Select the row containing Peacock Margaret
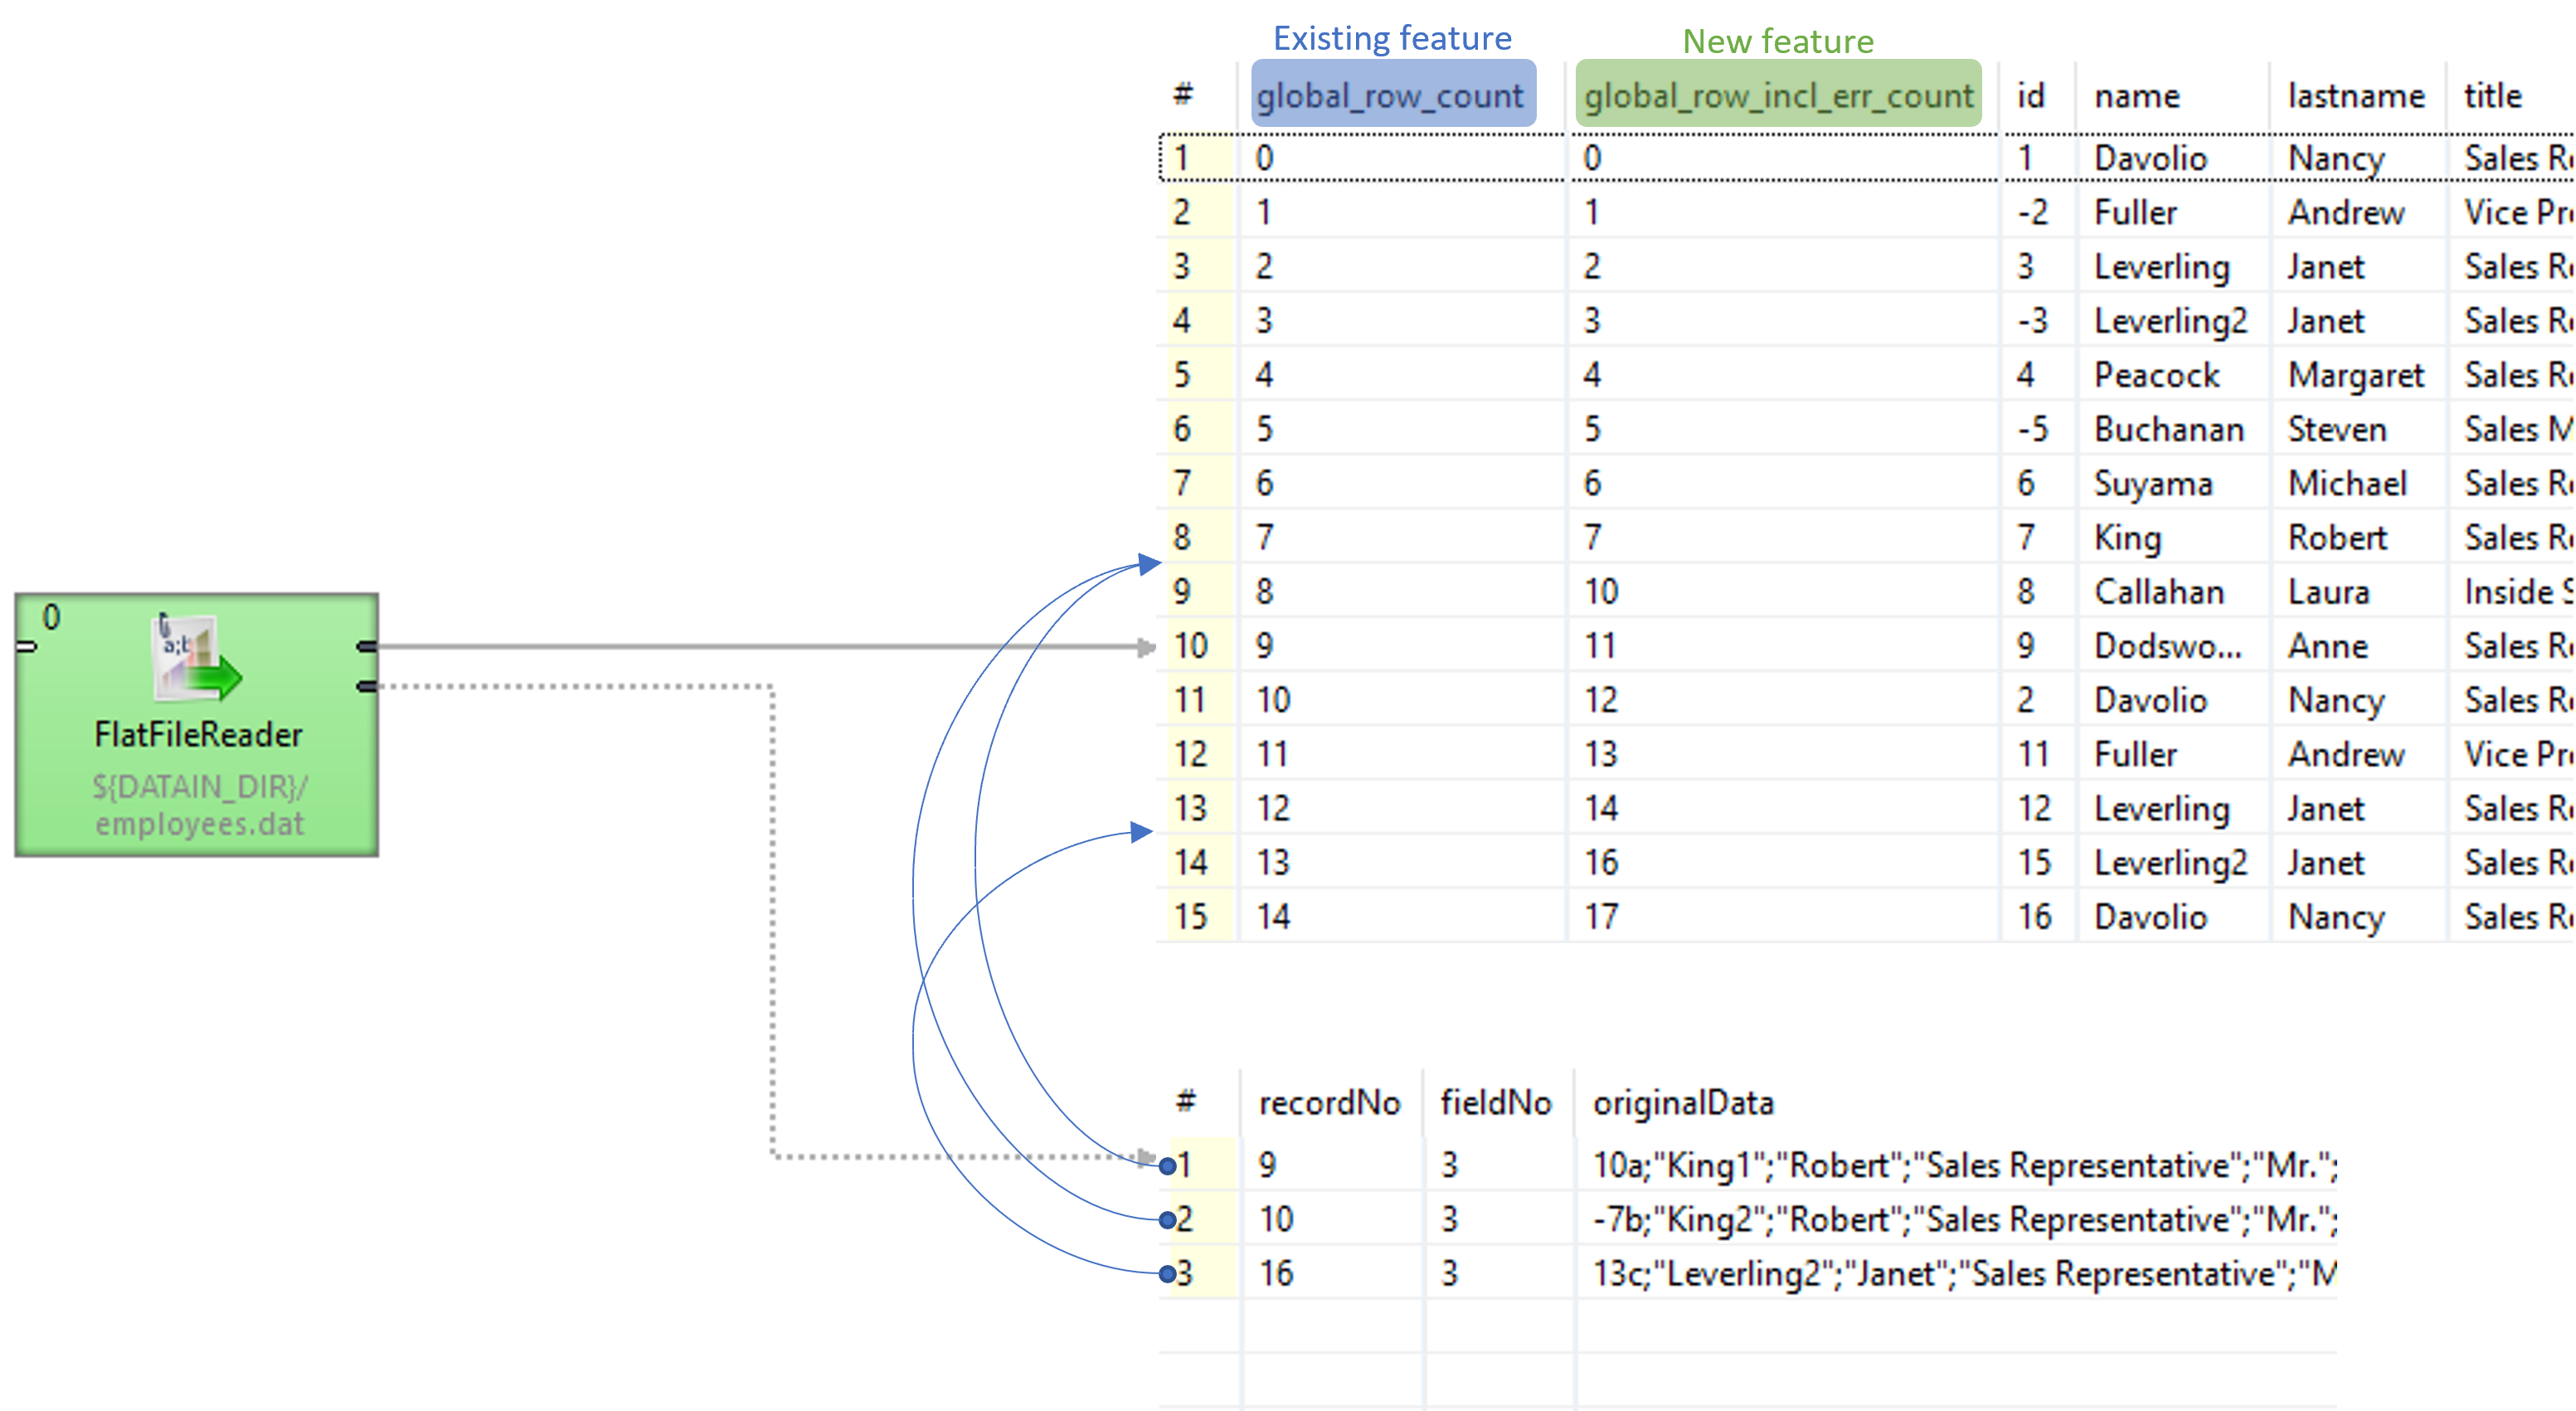 tap(2157, 375)
